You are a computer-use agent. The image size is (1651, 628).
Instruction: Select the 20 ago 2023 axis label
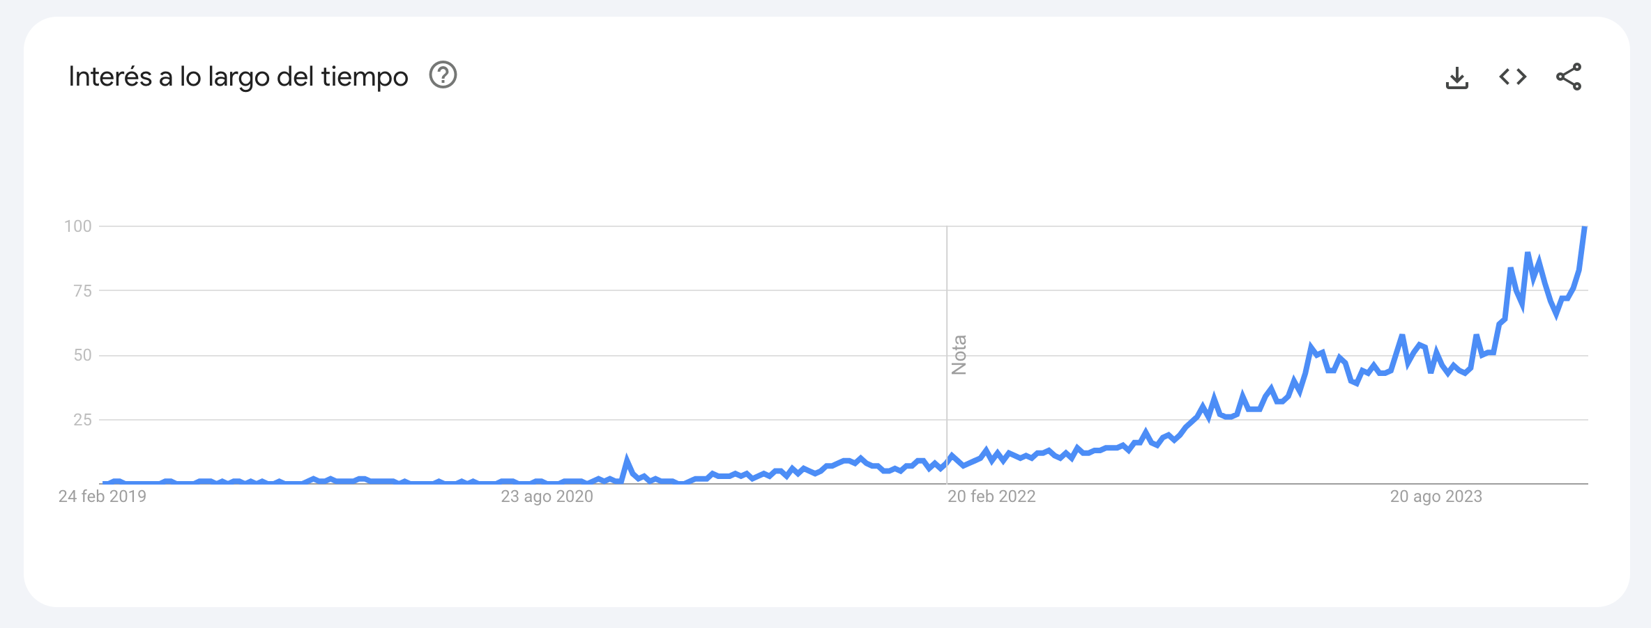tap(1436, 496)
